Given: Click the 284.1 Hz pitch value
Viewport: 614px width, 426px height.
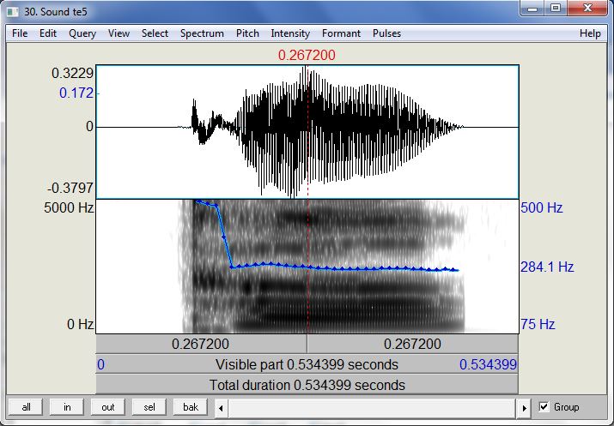Looking at the screenshot, I should (x=547, y=267).
